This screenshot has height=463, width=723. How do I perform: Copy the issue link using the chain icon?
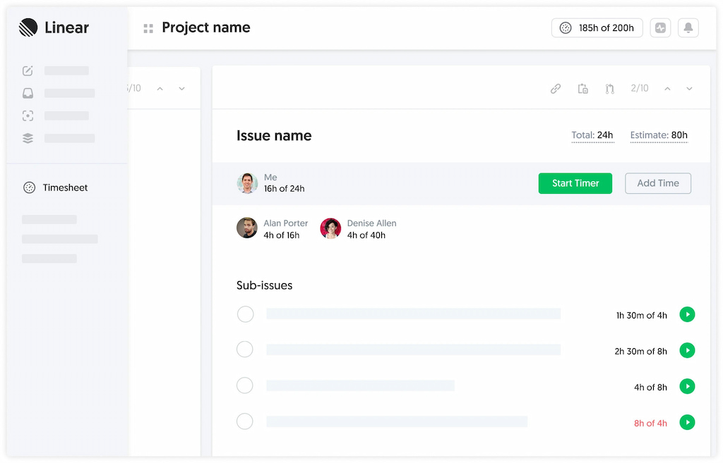click(556, 89)
